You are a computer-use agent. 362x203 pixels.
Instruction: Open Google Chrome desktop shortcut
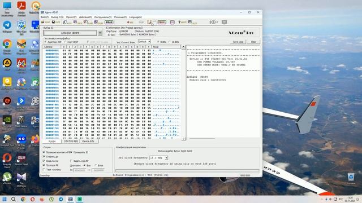point(7,46)
